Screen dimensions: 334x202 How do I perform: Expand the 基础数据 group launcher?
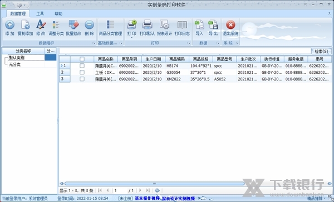click(121, 43)
